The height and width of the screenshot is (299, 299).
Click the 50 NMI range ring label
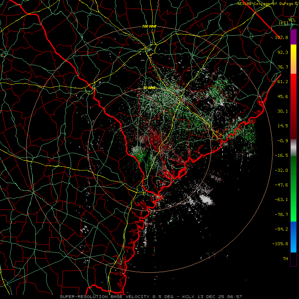tap(149, 88)
